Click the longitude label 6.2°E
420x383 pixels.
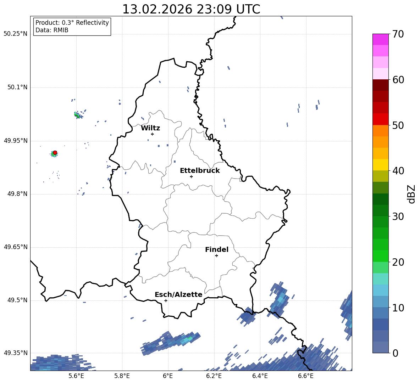(214, 376)
